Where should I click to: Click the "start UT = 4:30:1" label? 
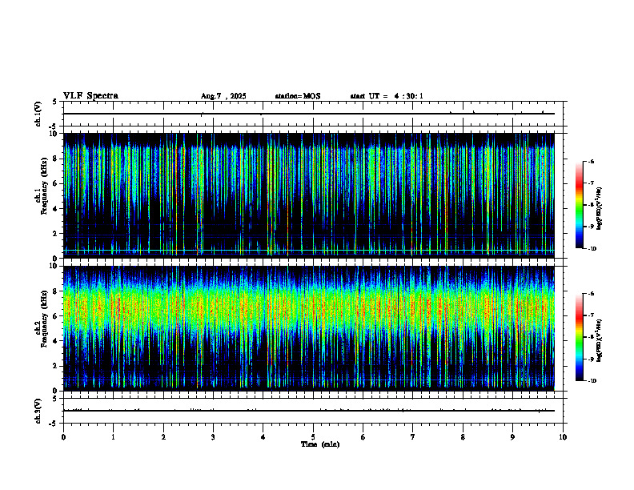[x=387, y=96]
